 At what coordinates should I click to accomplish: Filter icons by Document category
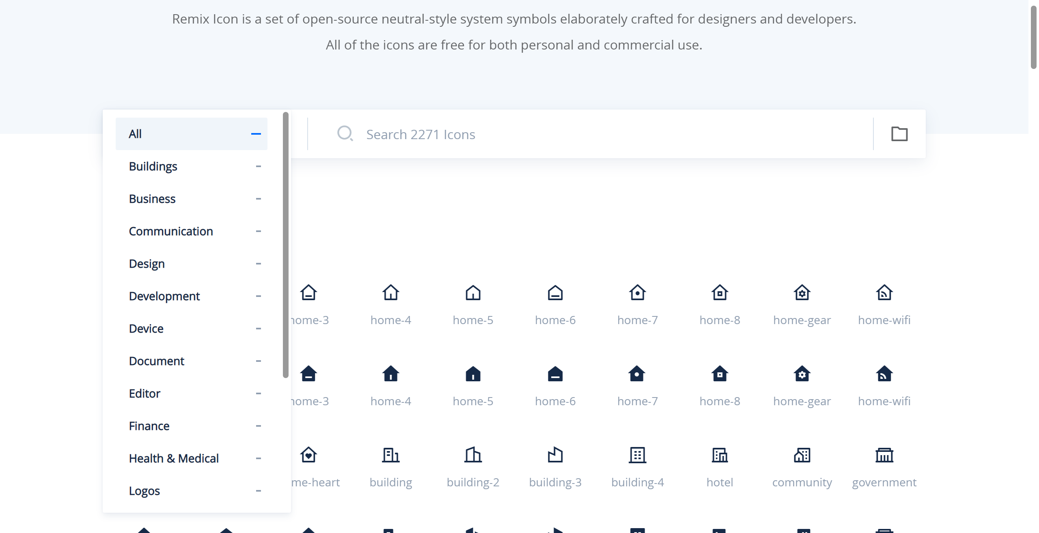192,361
